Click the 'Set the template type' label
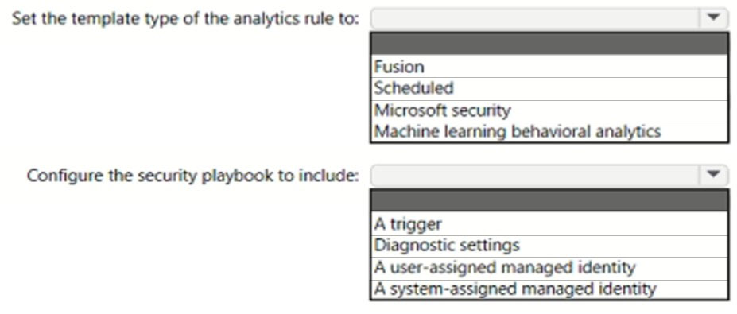Screen dimensions: 737x314 pos(186,19)
